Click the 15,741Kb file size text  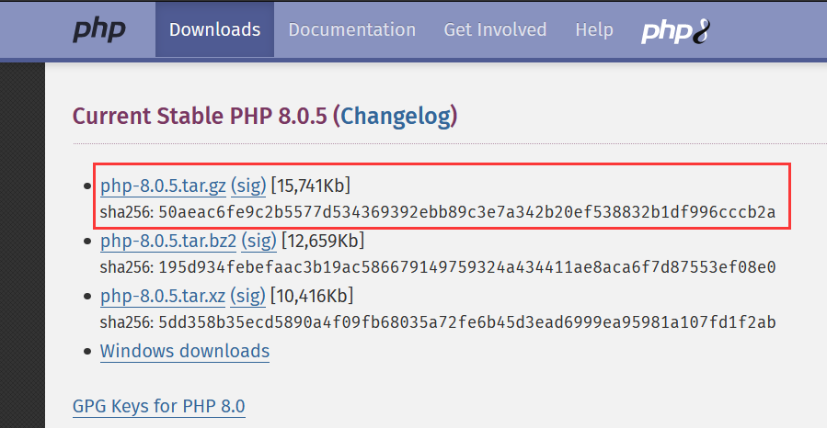tap(311, 186)
